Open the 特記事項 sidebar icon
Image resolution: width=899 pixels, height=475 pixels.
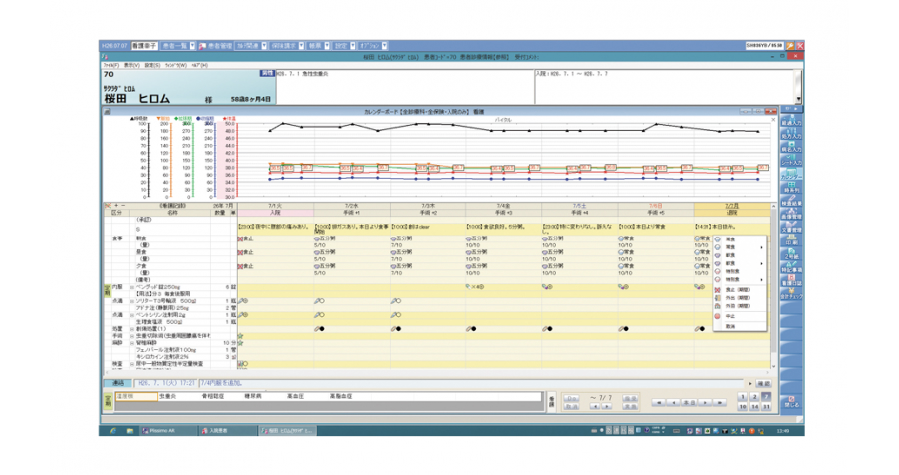(791, 267)
